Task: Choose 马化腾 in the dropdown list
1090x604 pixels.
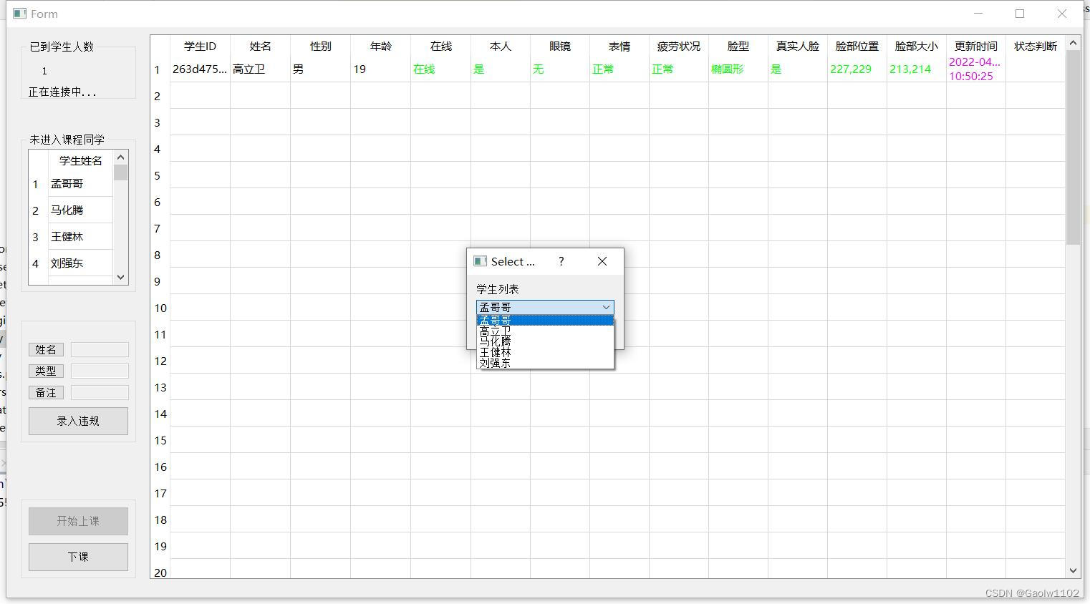Action: pos(545,341)
